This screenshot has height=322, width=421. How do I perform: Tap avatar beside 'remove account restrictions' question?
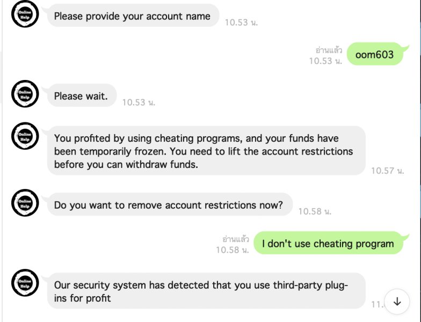click(25, 203)
